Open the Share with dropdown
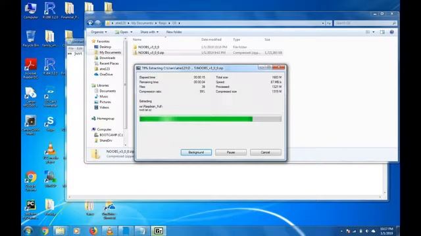Image resolution: width=421 pixels, height=236 pixels. pos(149,32)
